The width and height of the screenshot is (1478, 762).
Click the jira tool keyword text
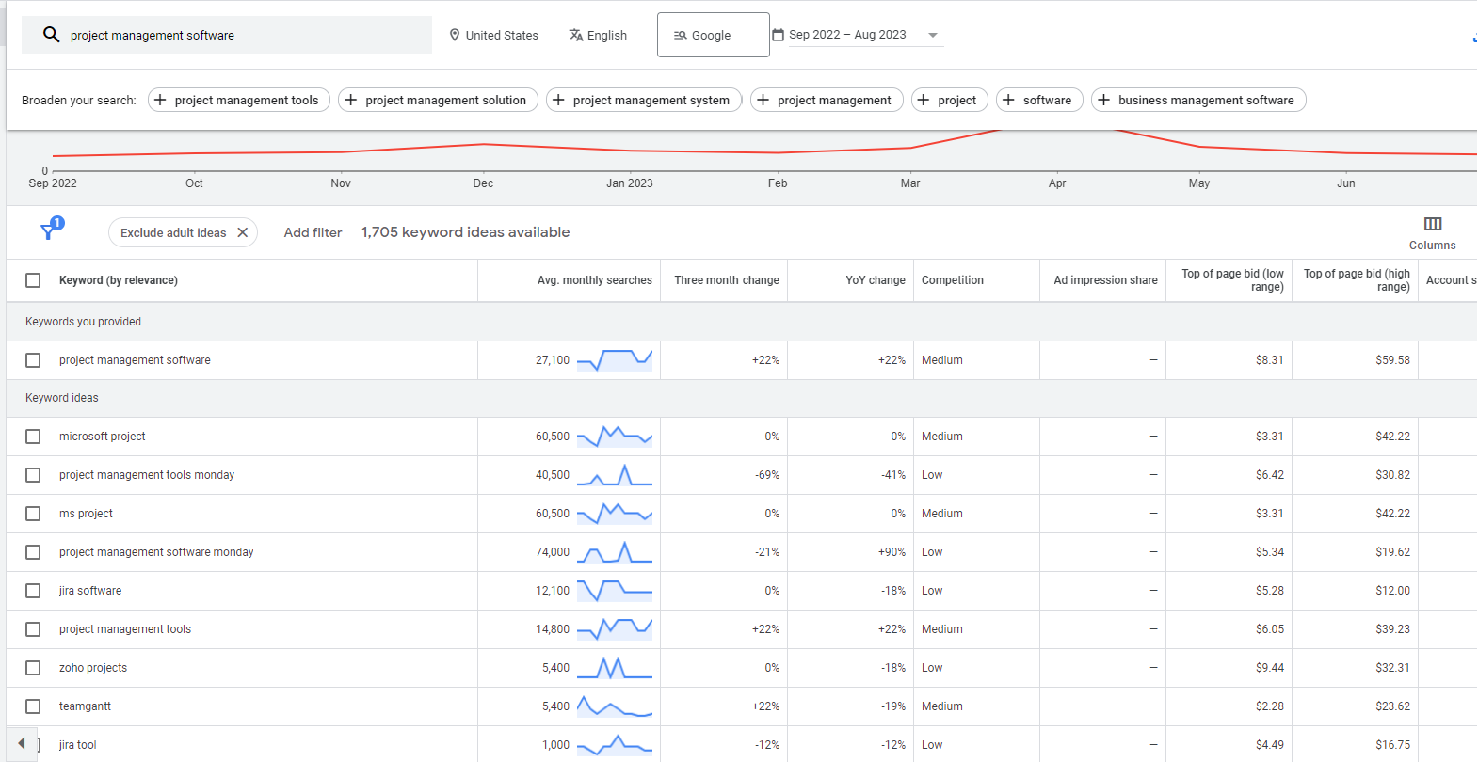78,745
